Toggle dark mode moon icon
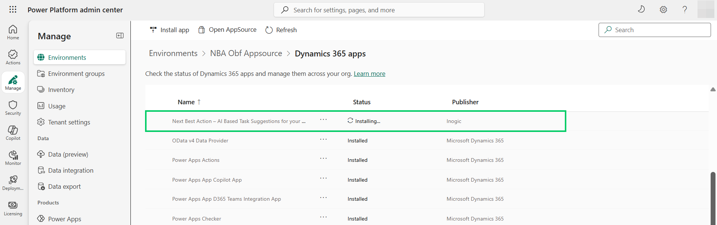 click(x=641, y=9)
